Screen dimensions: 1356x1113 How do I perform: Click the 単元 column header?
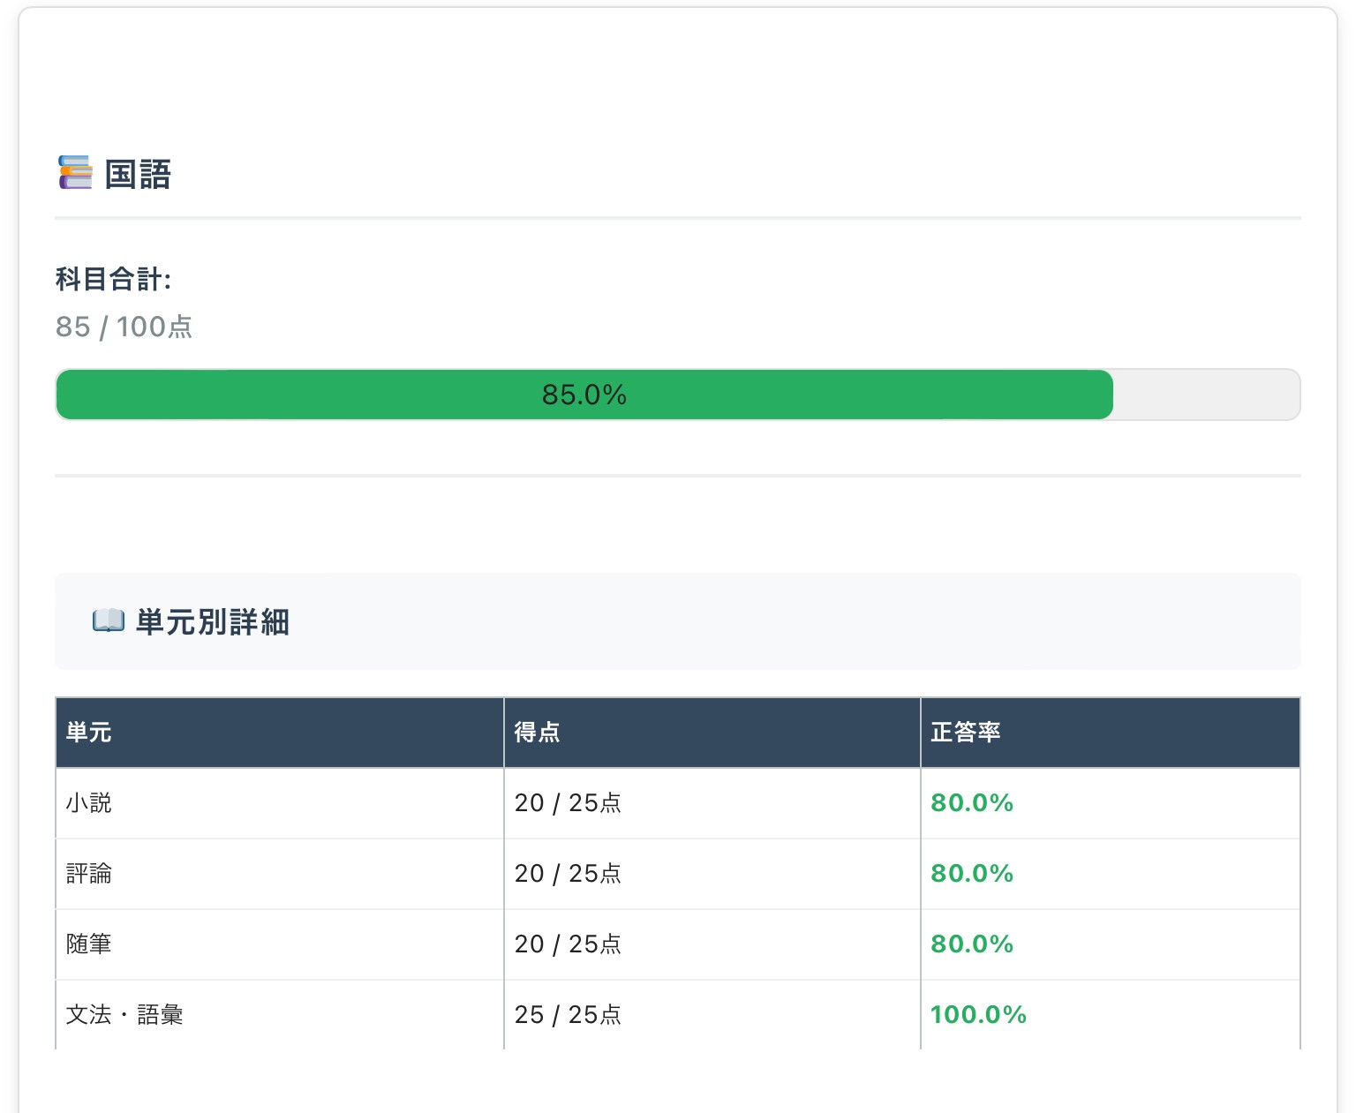point(89,733)
